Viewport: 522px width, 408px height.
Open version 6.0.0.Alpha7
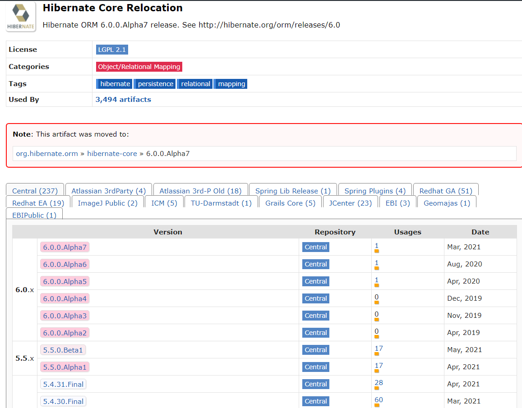click(x=65, y=247)
